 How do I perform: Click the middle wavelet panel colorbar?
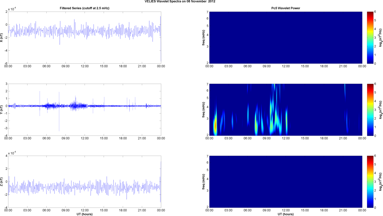(x=370, y=110)
